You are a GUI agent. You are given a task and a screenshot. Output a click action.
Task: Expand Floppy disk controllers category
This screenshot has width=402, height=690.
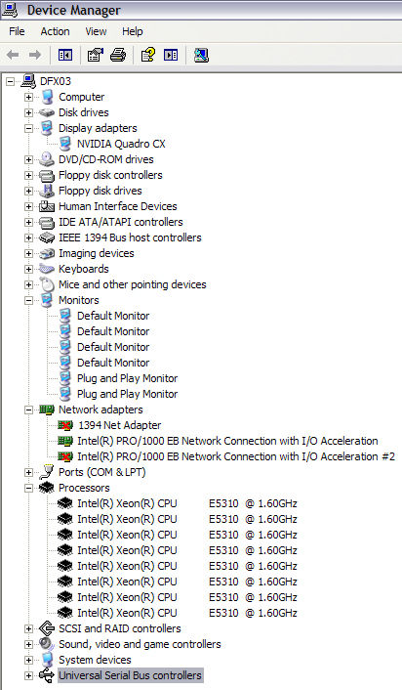click(28, 175)
